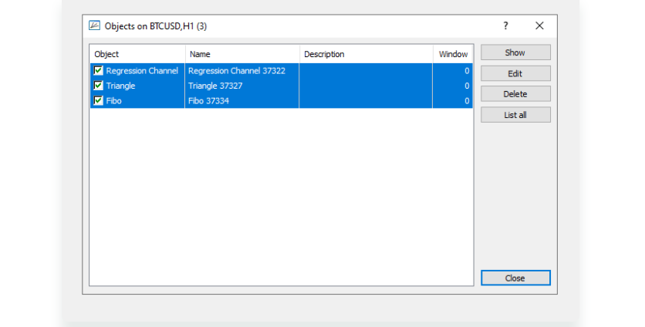Click the question mark help button
Screen dimensions: 645x327
pos(505,25)
